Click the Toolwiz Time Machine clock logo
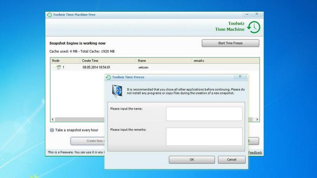The height and width of the screenshot is (178, 317). tap(254, 27)
